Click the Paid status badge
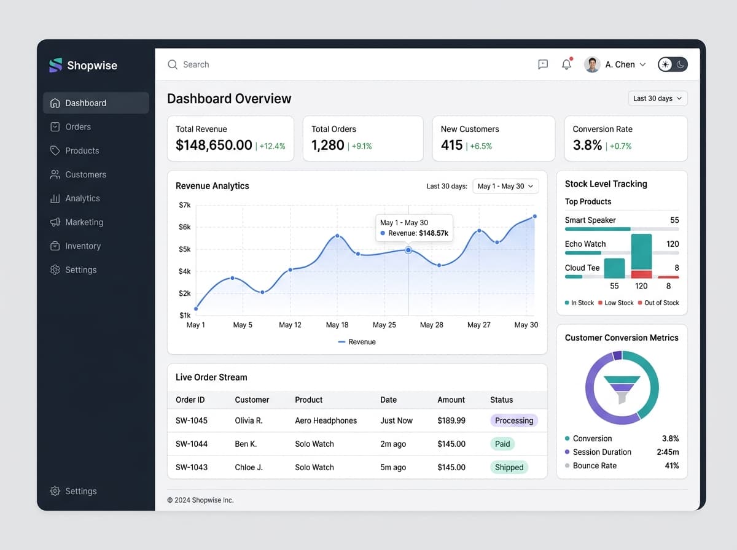 [x=502, y=444]
